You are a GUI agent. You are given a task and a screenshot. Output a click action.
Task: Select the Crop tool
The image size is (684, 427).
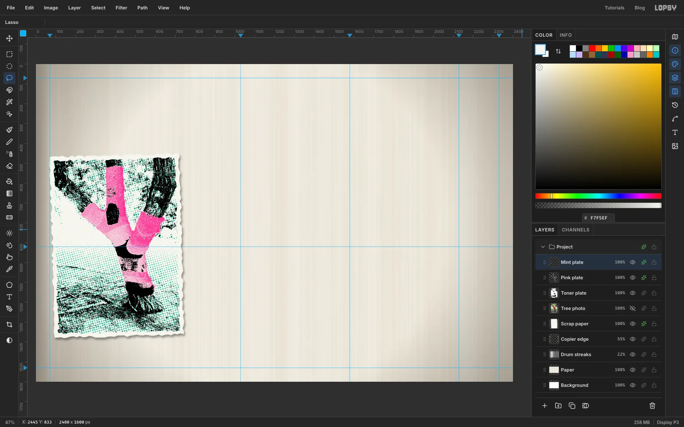pos(9,325)
